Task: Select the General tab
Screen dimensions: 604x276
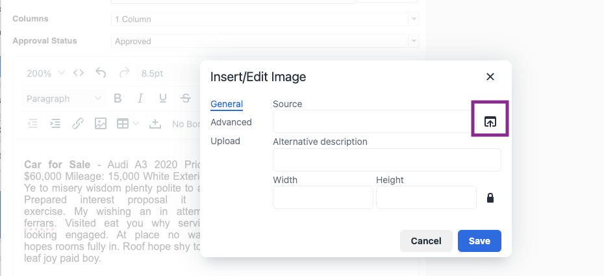Action: coord(227,104)
